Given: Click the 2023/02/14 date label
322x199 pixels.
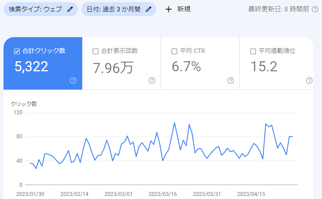Looking at the screenshot, I should pos(74,194).
